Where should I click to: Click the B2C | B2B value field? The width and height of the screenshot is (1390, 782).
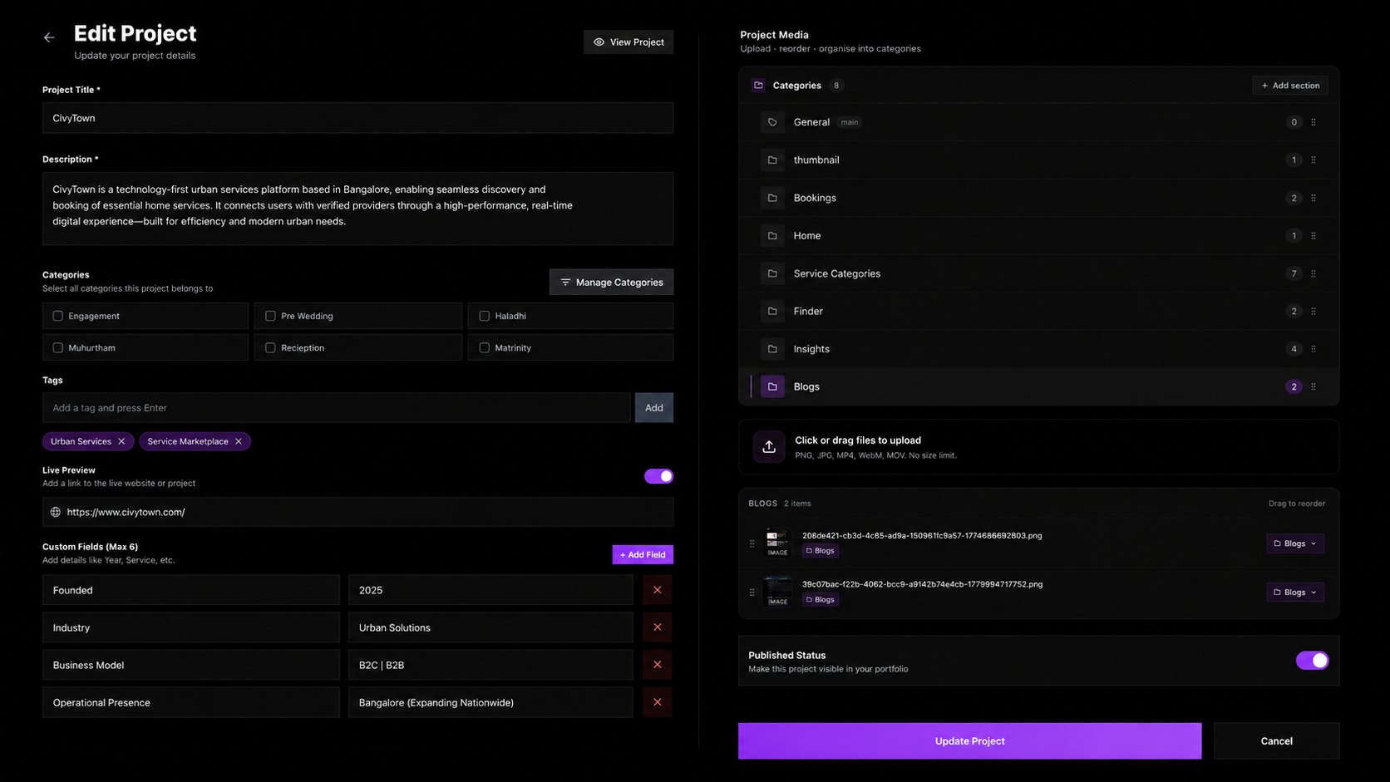[x=490, y=665]
